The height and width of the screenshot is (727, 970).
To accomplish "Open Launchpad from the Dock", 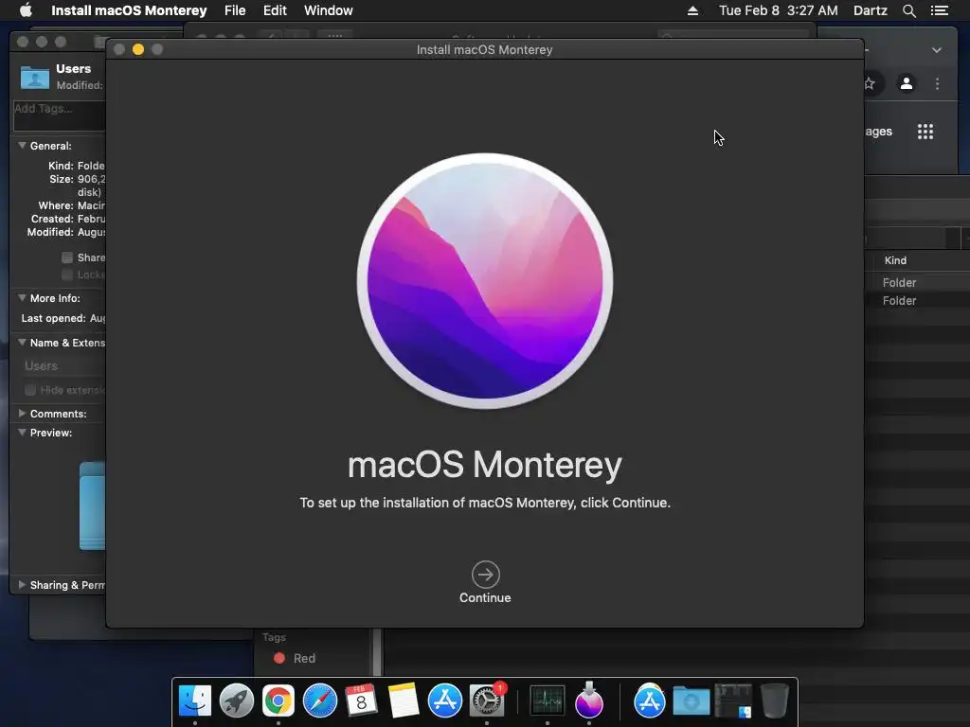I will [x=236, y=701].
